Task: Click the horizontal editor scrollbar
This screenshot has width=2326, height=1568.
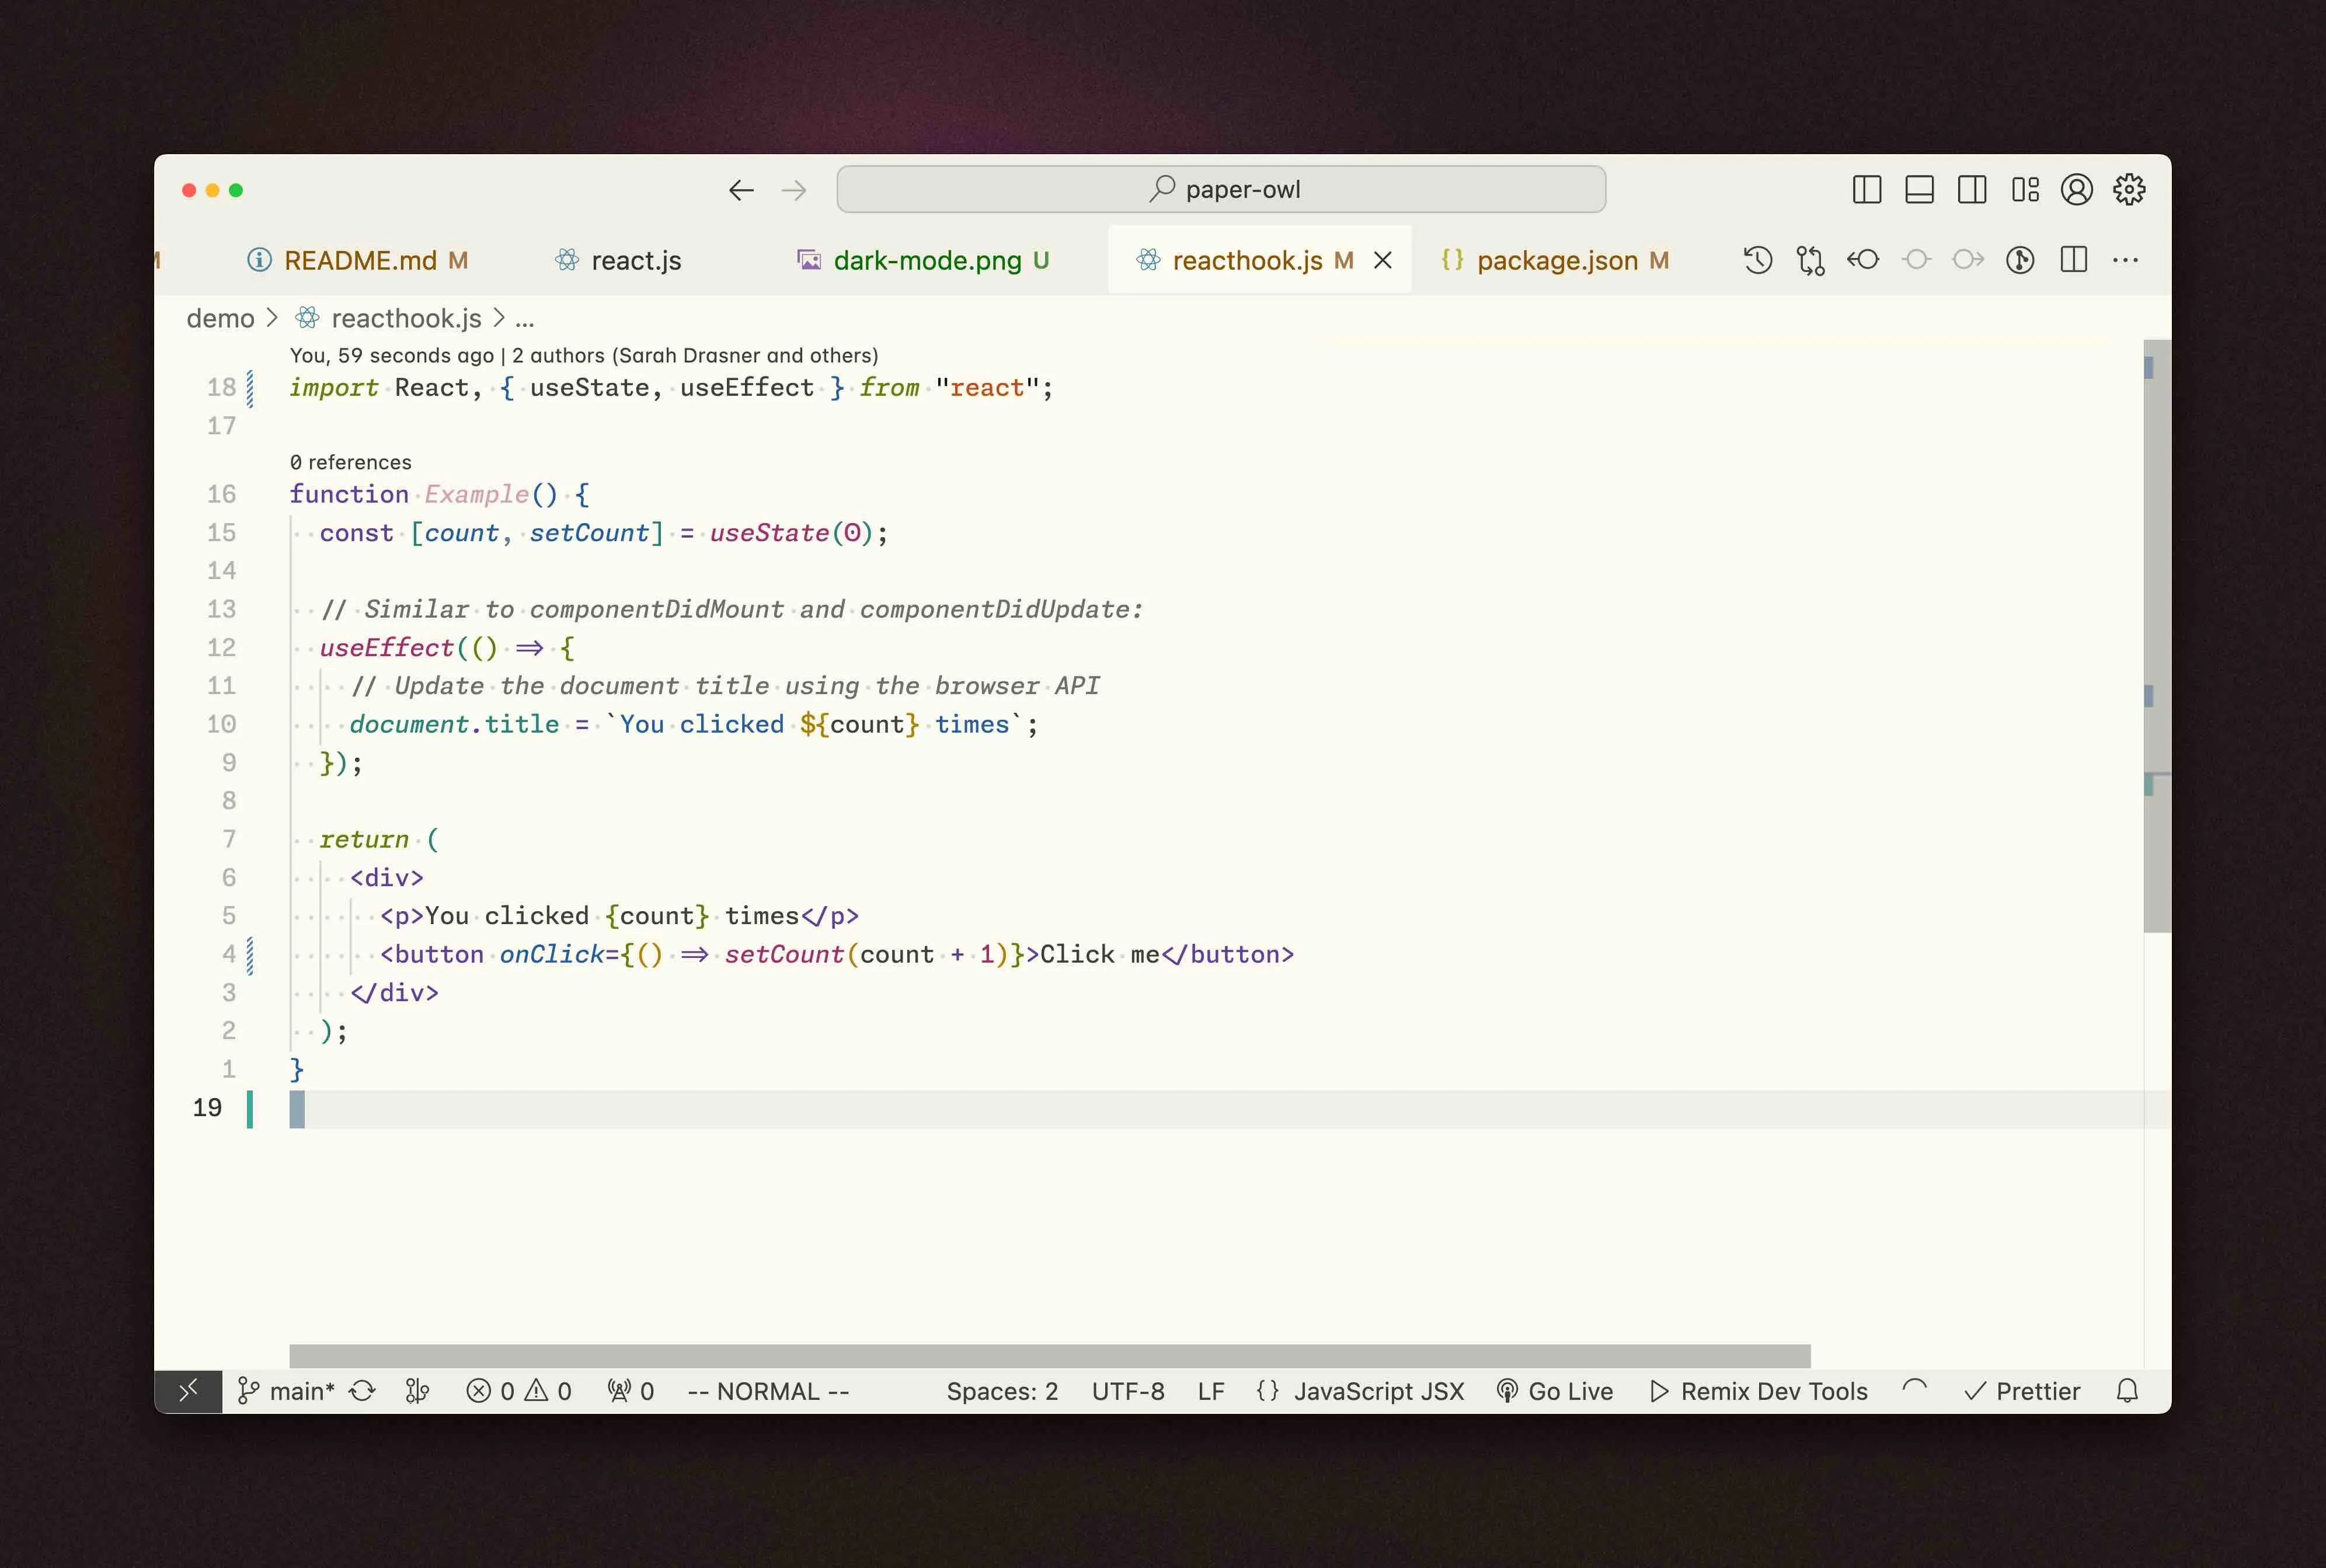Action: pos(1049,1355)
